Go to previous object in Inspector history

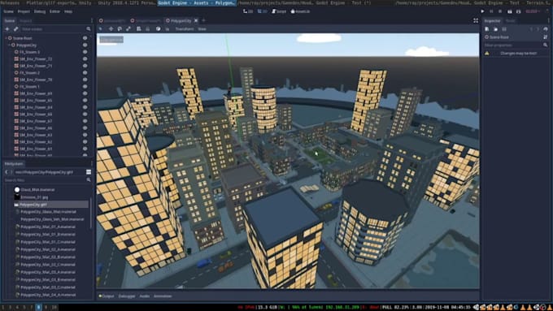tap(532, 29)
